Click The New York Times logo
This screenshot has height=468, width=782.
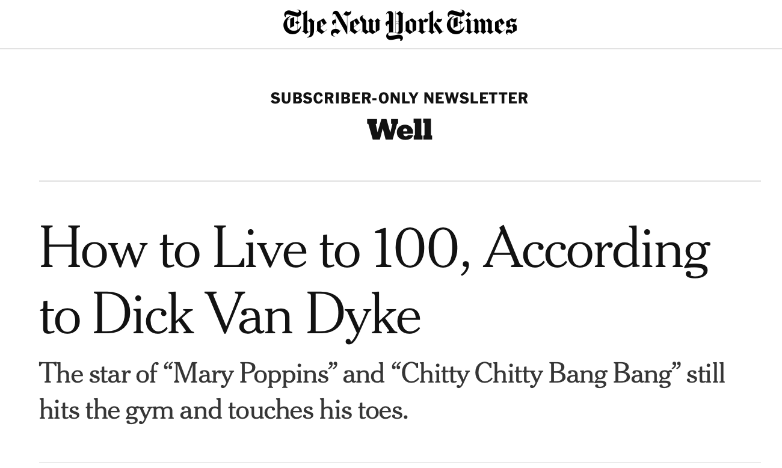point(399,25)
